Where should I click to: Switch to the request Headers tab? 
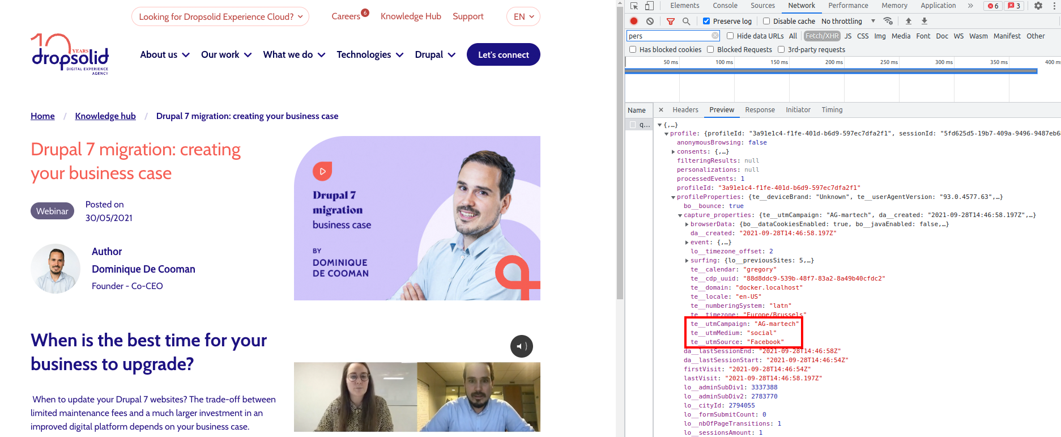[x=685, y=110]
